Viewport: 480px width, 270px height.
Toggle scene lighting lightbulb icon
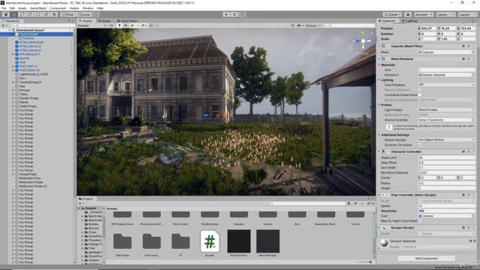(x=119, y=25)
